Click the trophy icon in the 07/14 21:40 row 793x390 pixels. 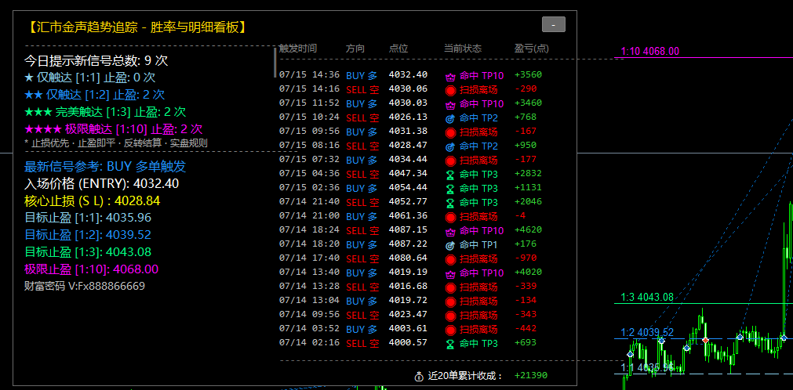coord(450,204)
